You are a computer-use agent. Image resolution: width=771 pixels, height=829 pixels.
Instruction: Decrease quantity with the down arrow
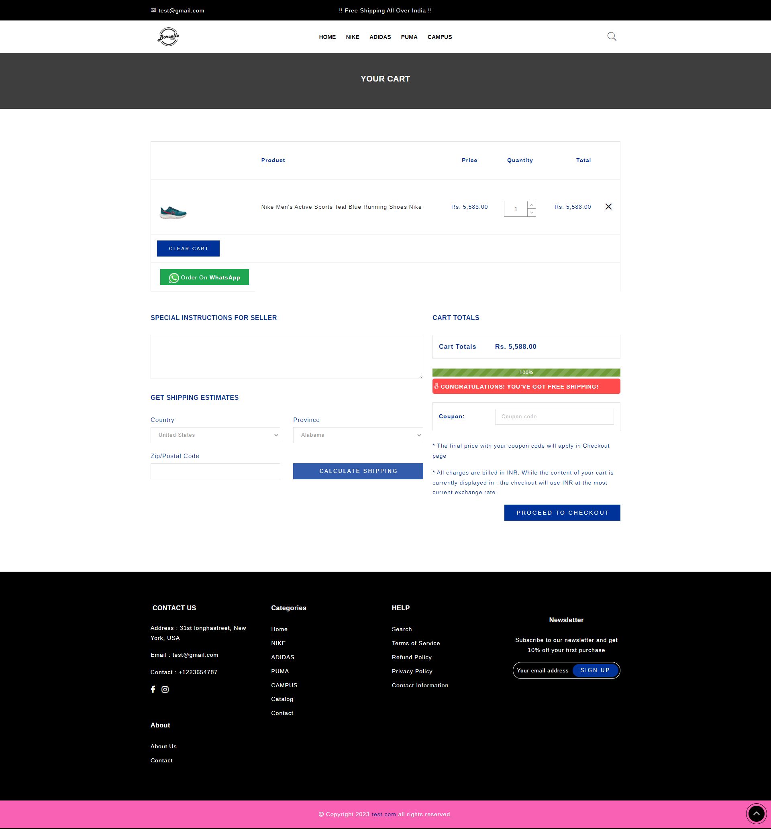point(532,213)
